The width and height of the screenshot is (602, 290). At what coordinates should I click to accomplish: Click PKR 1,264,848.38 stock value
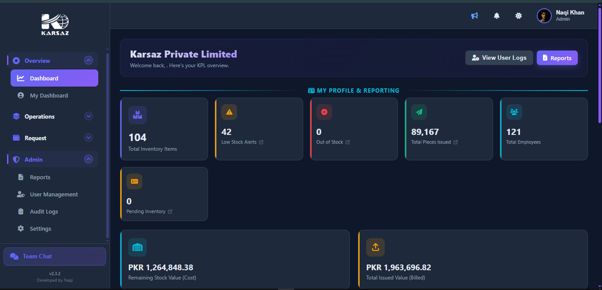[161, 268]
